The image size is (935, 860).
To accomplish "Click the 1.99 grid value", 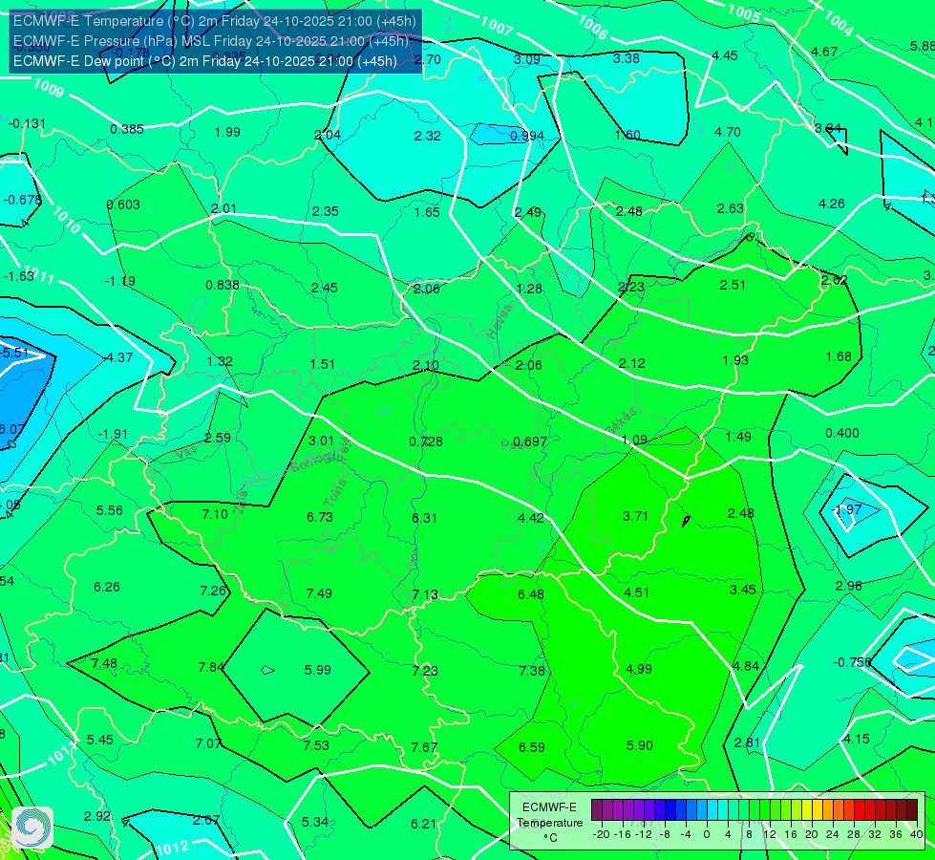I will pyautogui.click(x=227, y=131).
